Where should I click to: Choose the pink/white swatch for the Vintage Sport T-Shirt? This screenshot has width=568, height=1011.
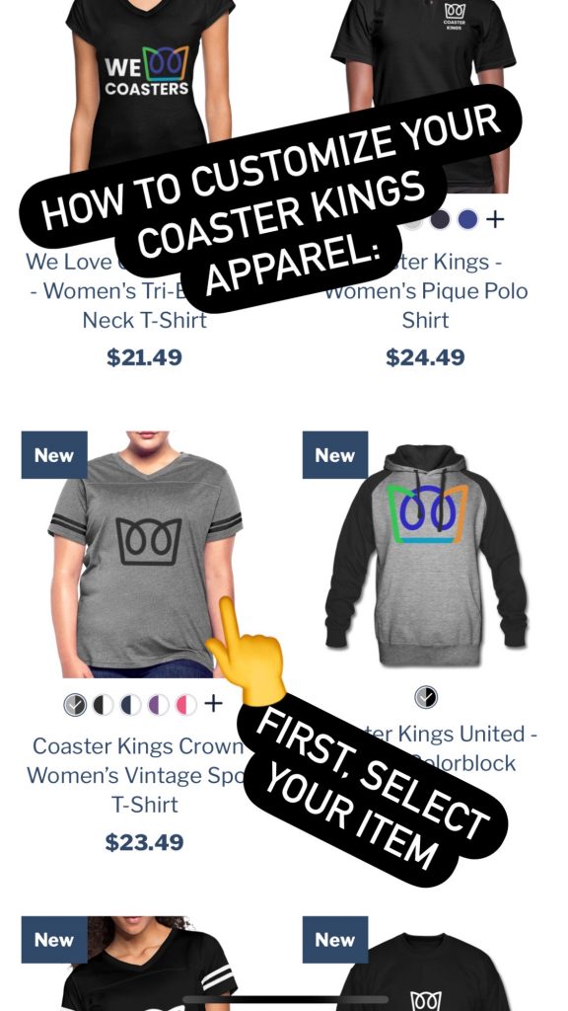[186, 705]
